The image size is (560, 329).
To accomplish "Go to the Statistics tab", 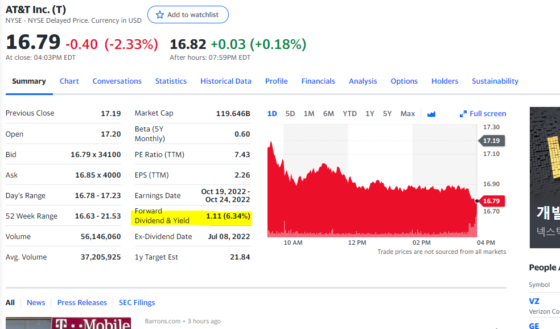I will pyautogui.click(x=171, y=81).
